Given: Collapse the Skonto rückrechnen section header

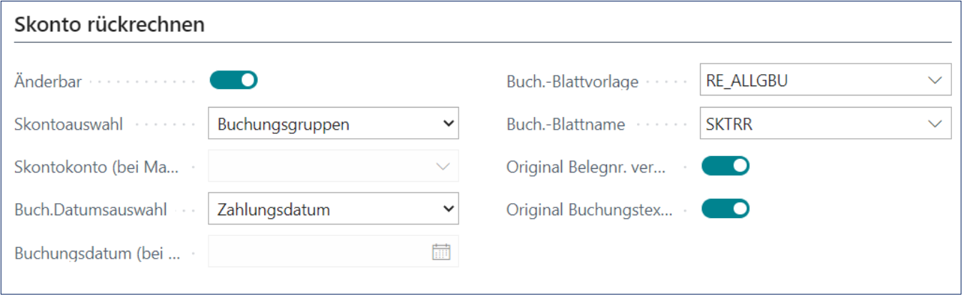Looking at the screenshot, I should pyautogui.click(x=110, y=25).
